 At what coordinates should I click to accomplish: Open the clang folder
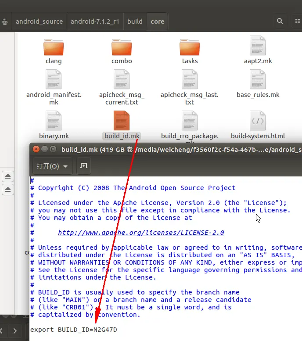54,47
